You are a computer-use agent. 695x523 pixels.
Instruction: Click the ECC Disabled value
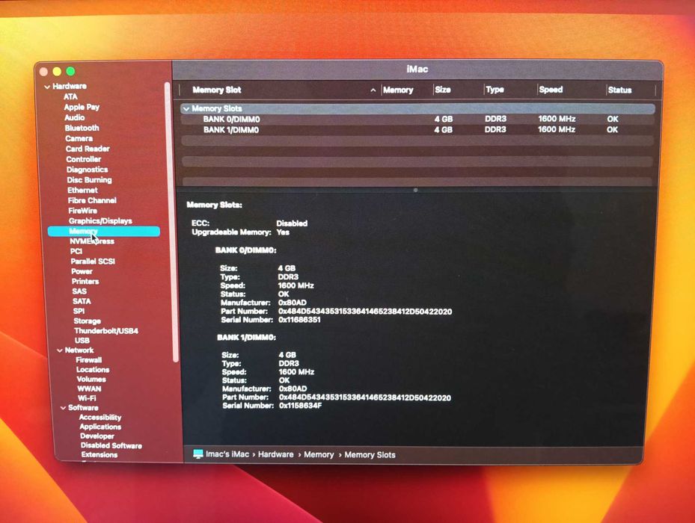pos(292,223)
